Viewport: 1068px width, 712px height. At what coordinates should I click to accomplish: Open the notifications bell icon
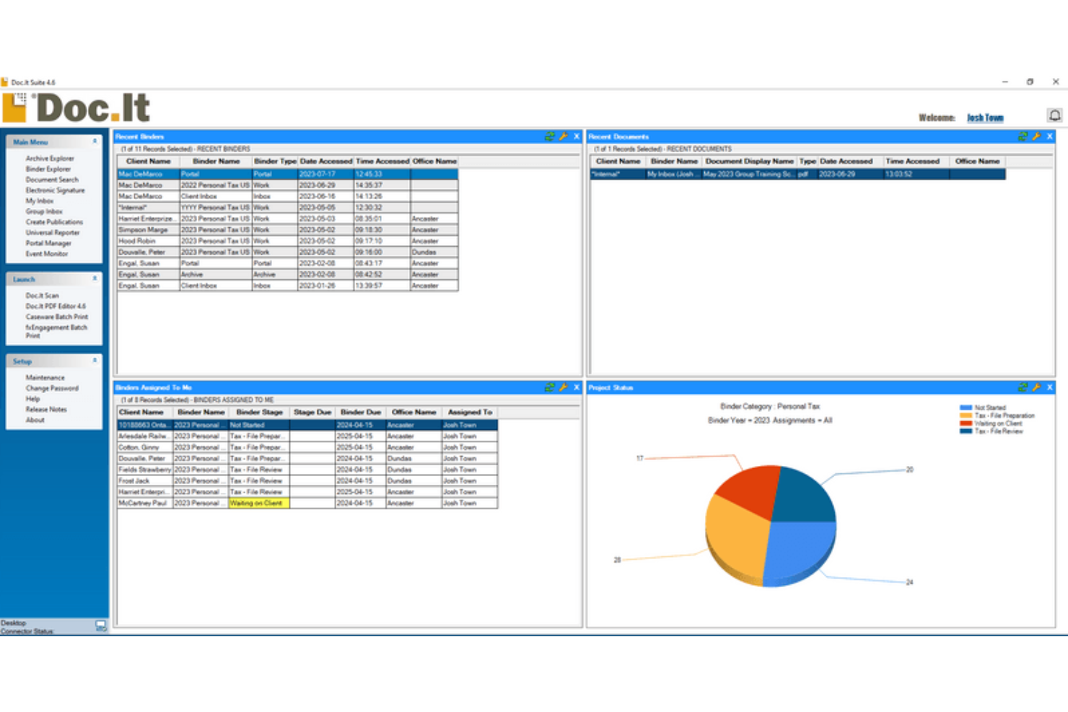coord(1054,115)
